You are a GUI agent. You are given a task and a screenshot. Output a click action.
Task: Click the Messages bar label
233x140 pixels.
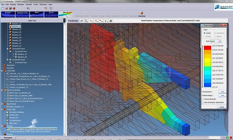[8, 138]
